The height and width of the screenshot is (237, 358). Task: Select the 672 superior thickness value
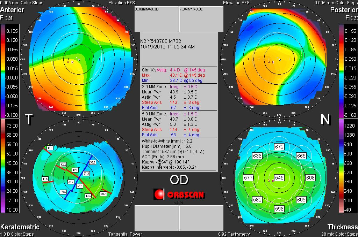[279, 147]
